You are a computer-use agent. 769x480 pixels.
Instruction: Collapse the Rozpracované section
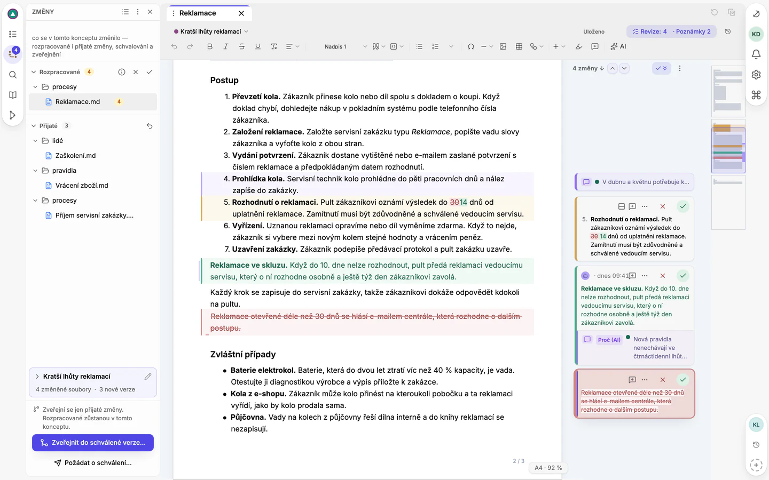point(34,72)
